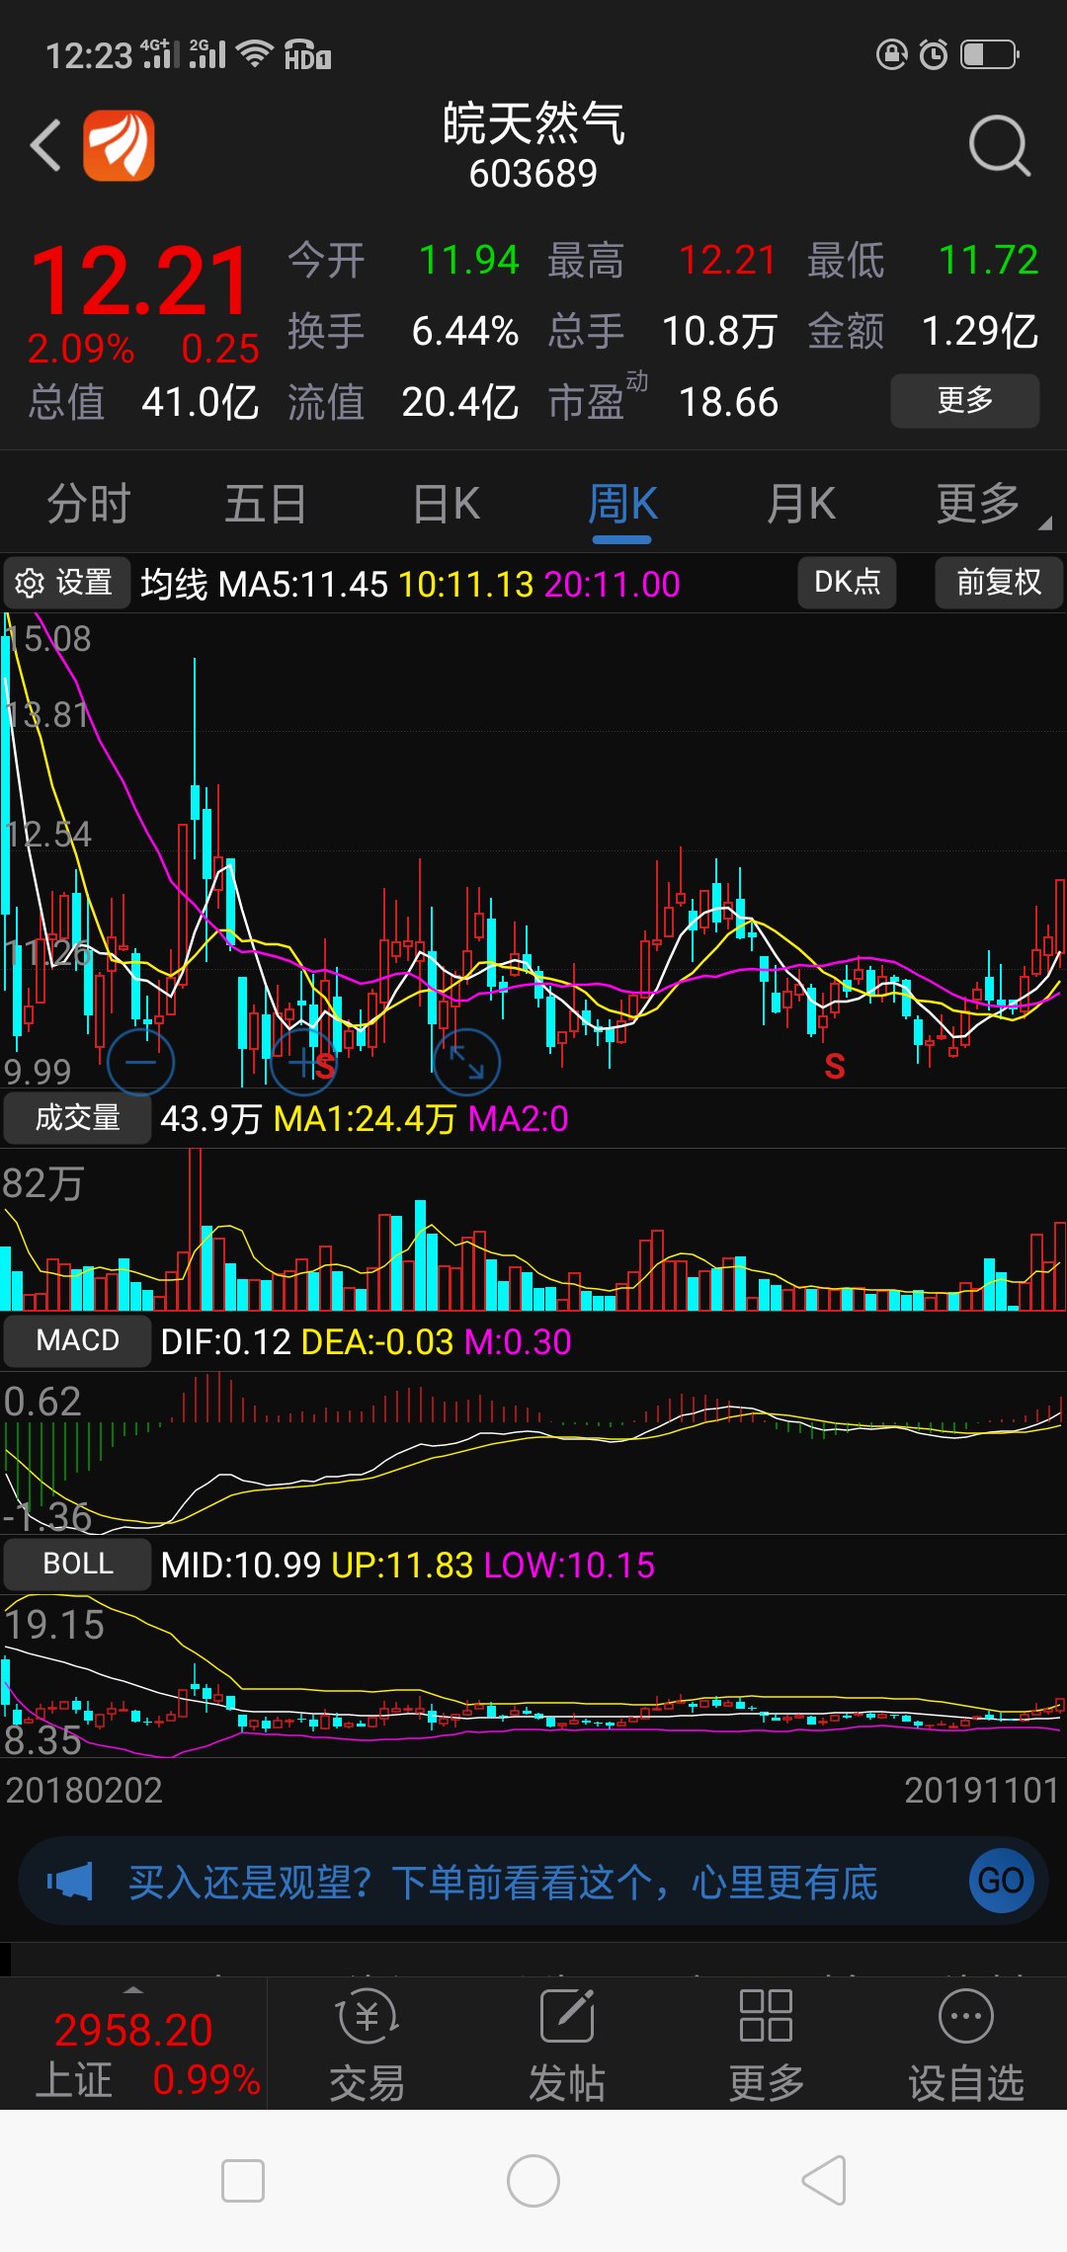Tap Android back triangle button

824,2181
